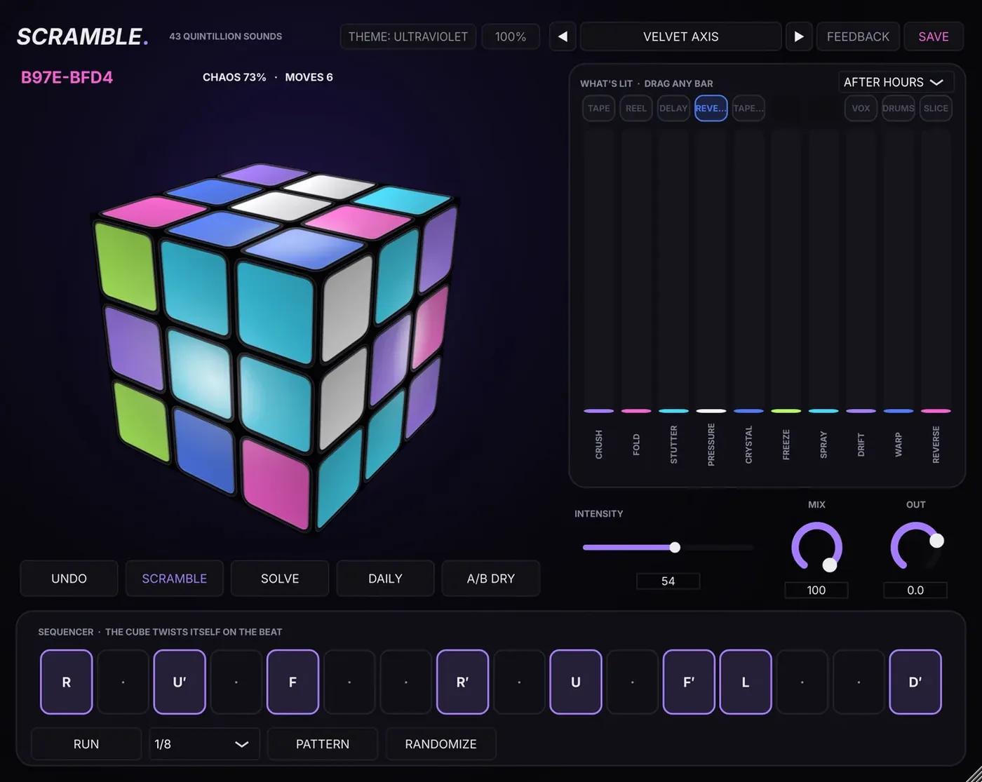
Task: Save the preset with SAVE
Action: coord(934,36)
